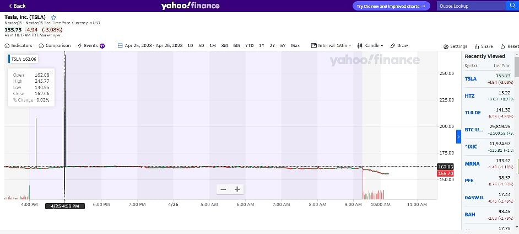This screenshot has width=519, height=234.
Task: Click the Share chart button
Action: pos(484,46)
